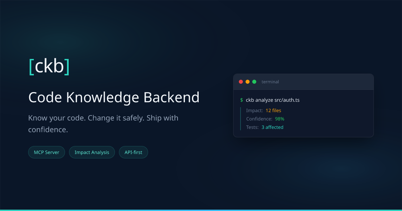Open the 12 files impact result
402x211 pixels.
pyautogui.click(x=273, y=110)
